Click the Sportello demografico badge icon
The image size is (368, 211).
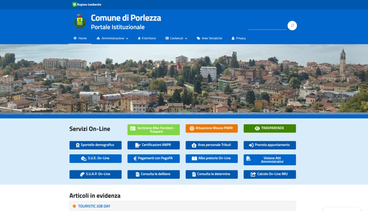[x=78, y=145]
